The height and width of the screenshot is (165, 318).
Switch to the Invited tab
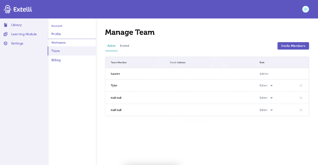[124, 46]
